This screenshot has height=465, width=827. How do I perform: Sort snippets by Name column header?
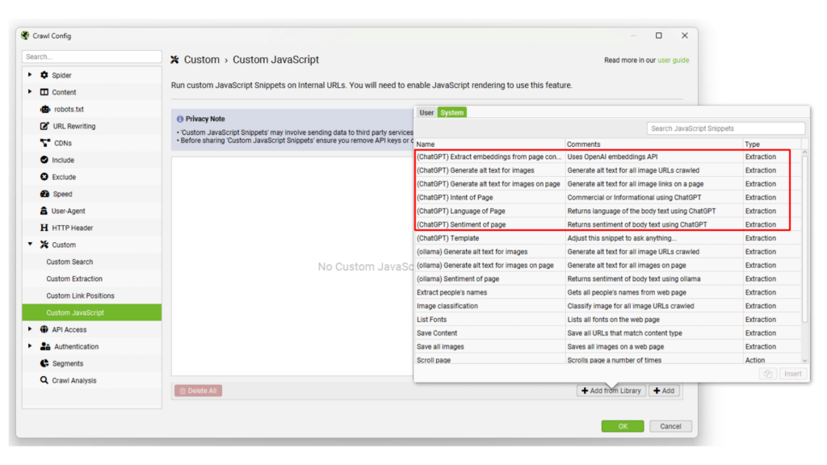pyautogui.click(x=489, y=144)
